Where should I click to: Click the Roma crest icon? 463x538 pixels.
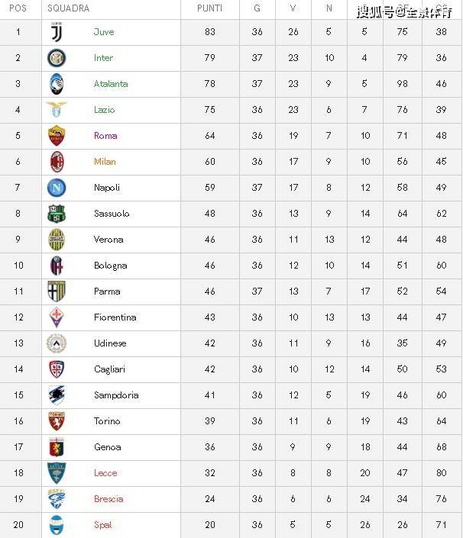57,136
